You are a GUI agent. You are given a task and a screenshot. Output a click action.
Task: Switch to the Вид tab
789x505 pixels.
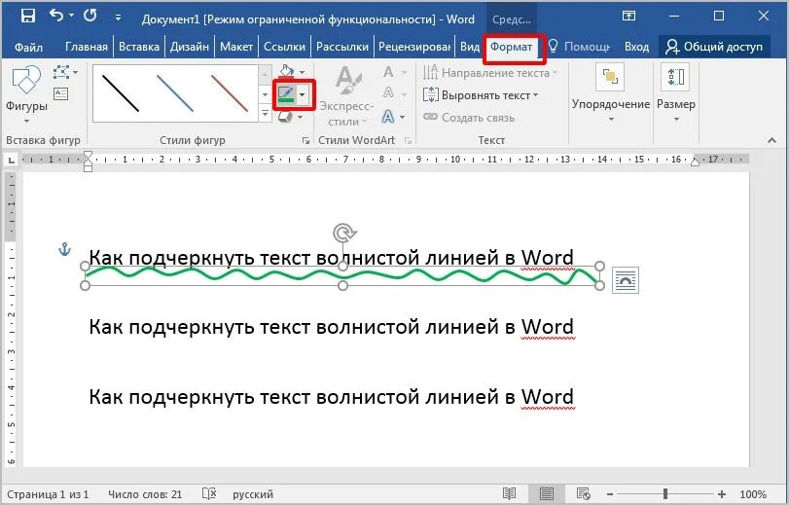tap(470, 47)
